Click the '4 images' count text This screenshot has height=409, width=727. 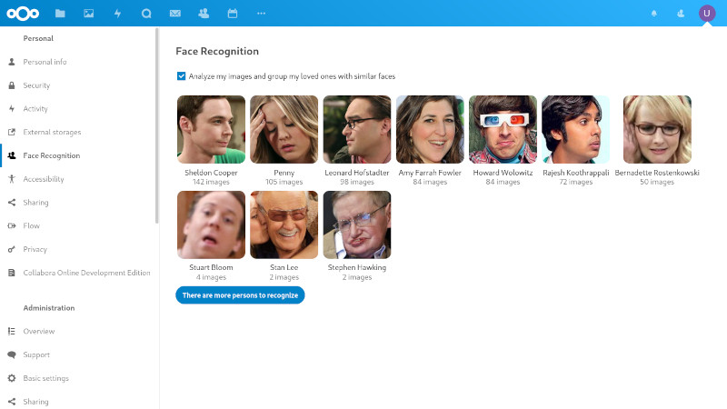211,277
